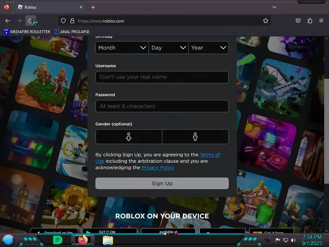This screenshot has width=329, height=247.
Task: Click the Action Center flag tray icon
Action: point(278,240)
